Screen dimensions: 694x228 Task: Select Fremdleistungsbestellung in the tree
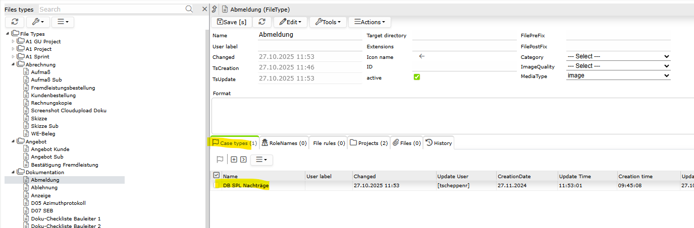click(x=63, y=88)
